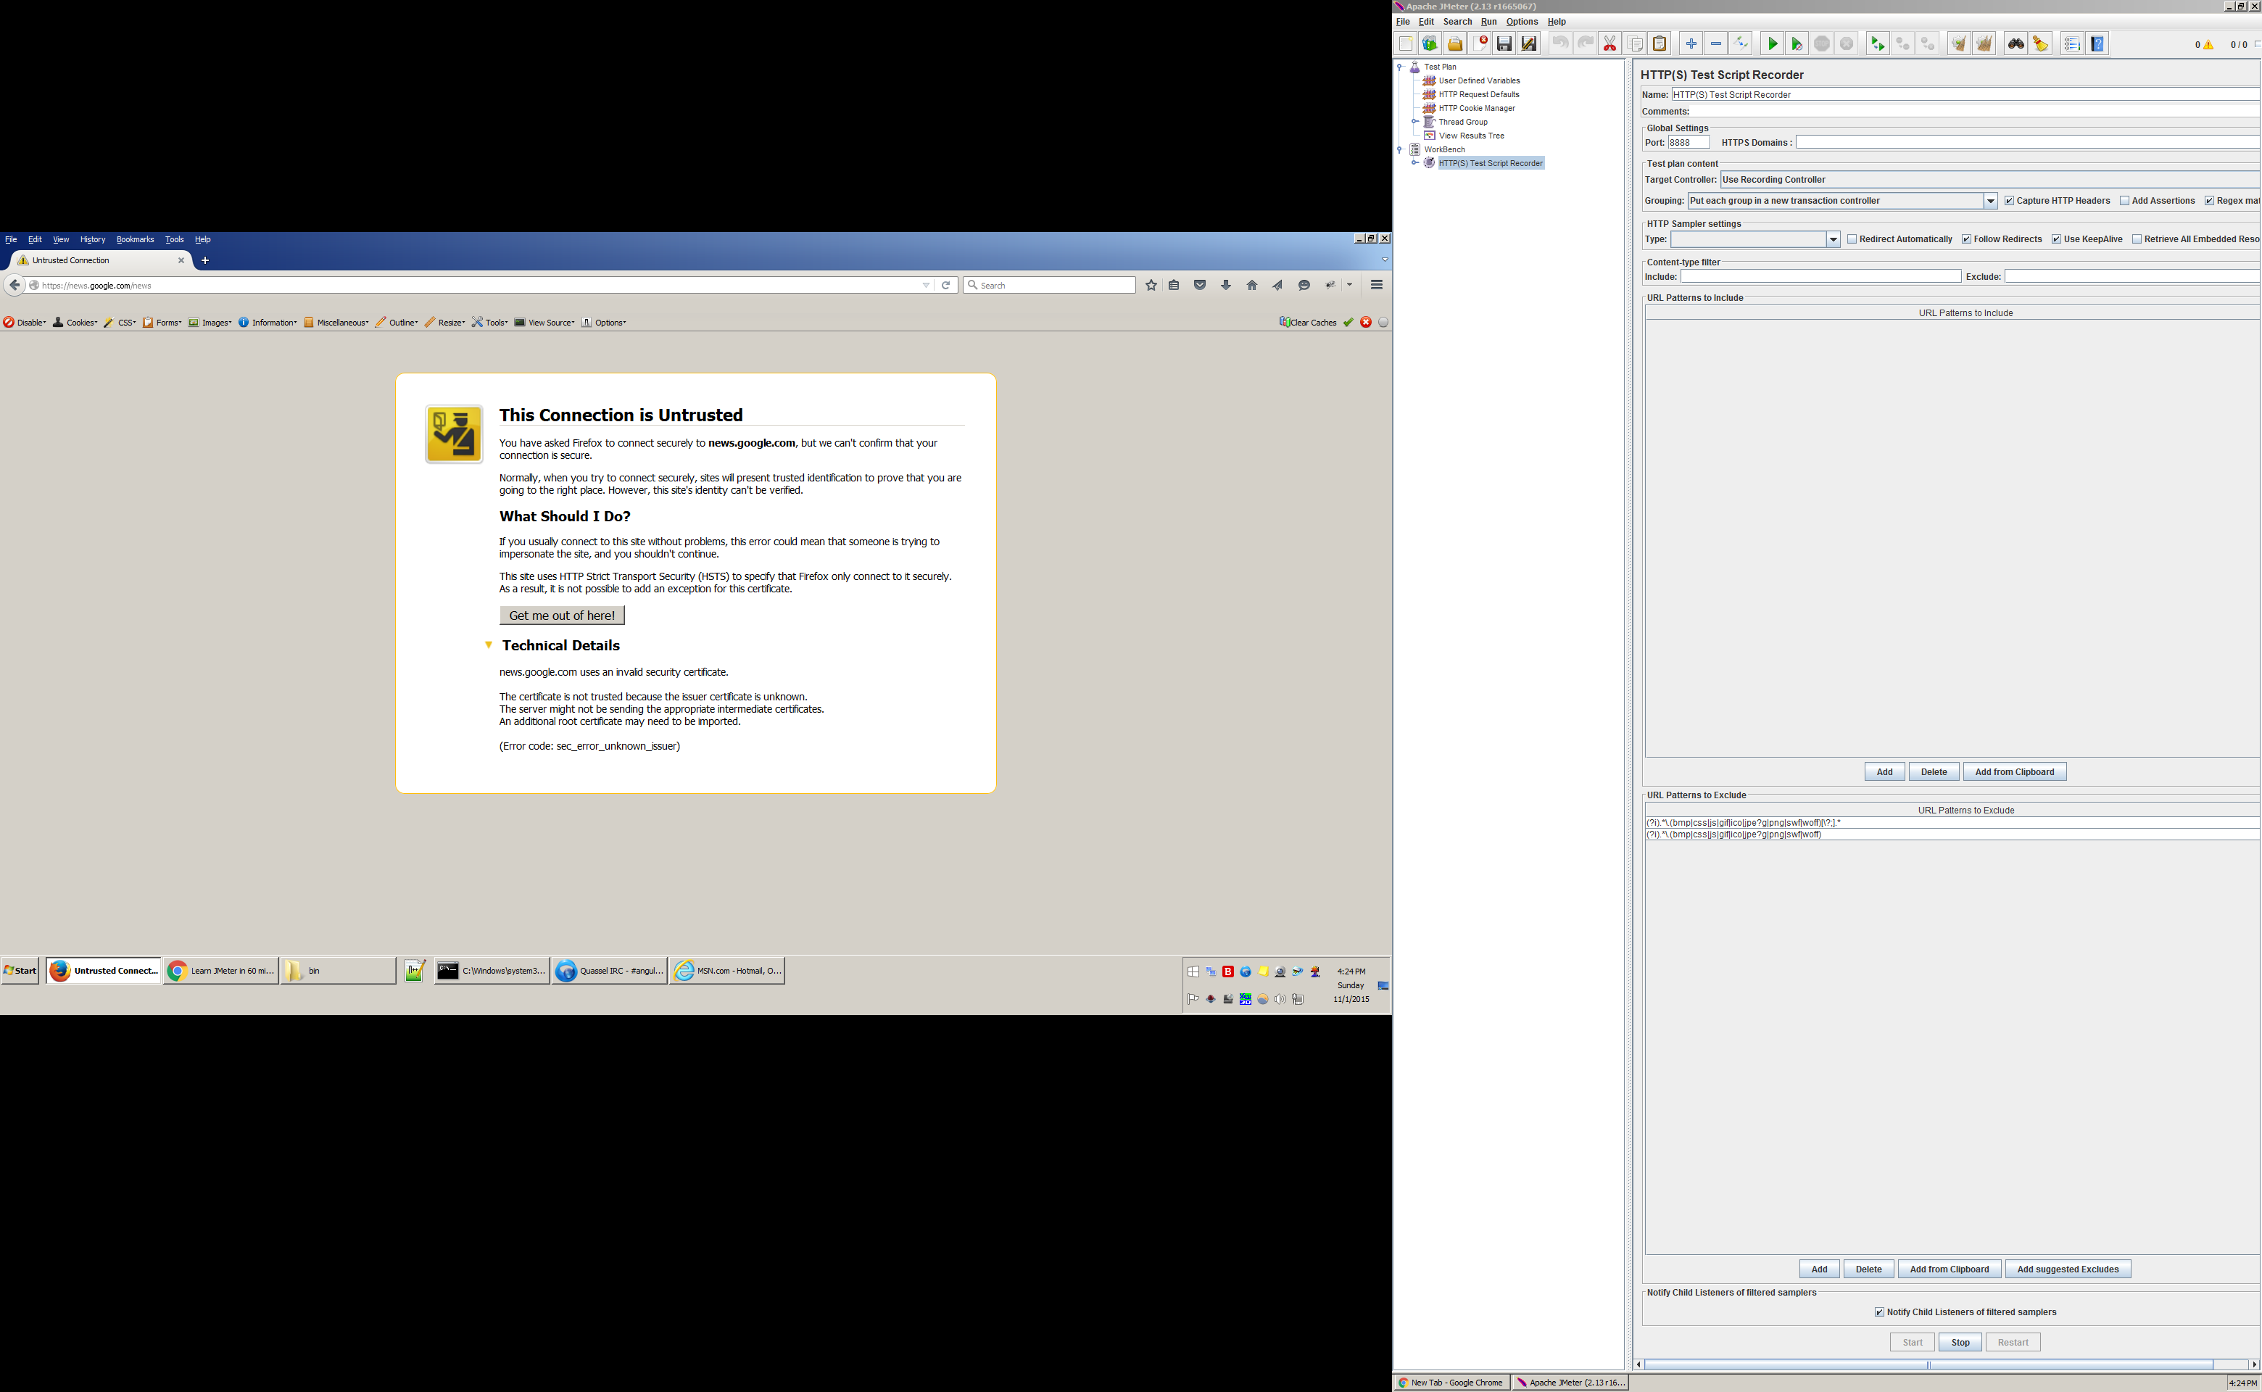Click Add suggested Excludes button
The height and width of the screenshot is (1392, 2262).
[x=2068, y=1269]
